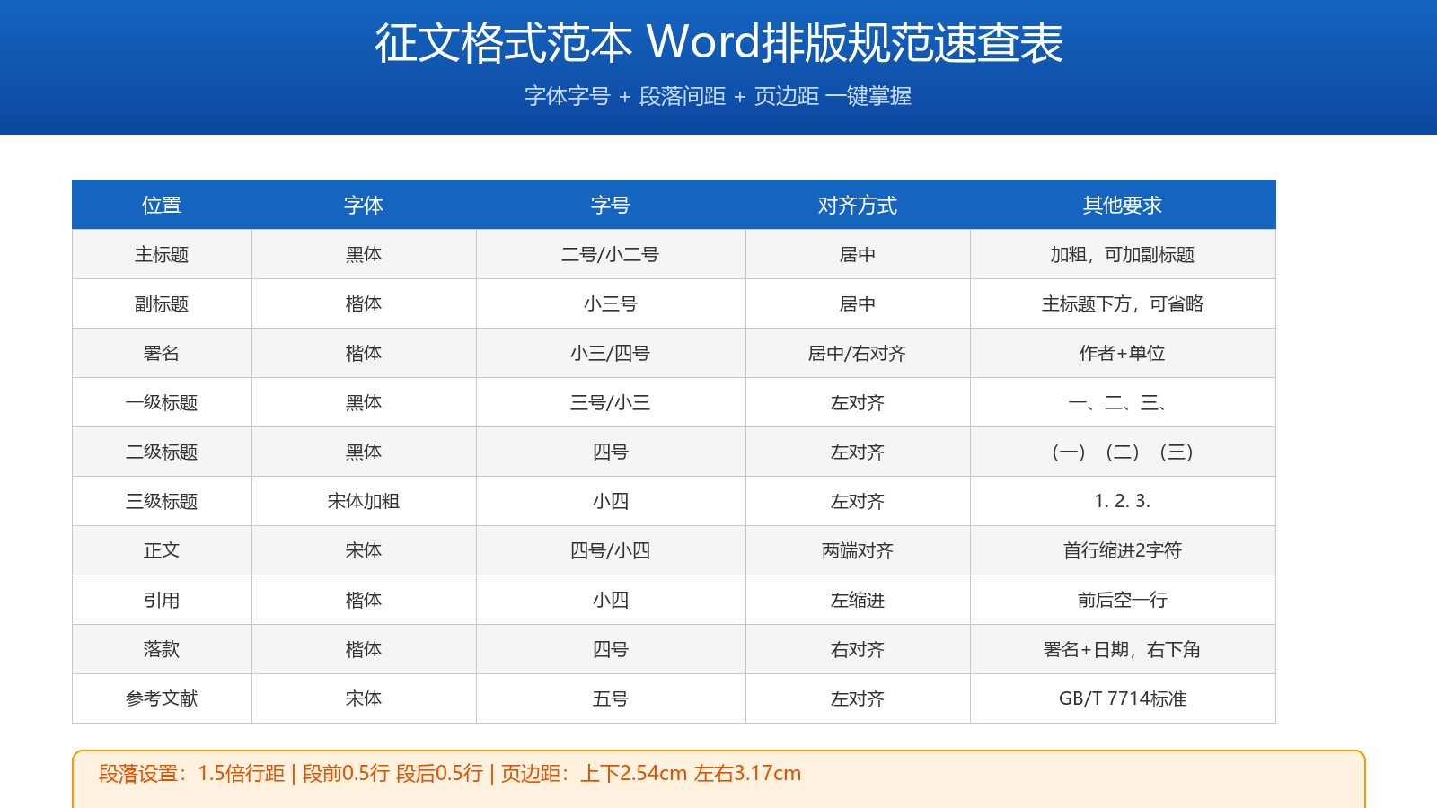
Task: Select the 宋体加粗 font cell
Action: [x=364, y=501]
